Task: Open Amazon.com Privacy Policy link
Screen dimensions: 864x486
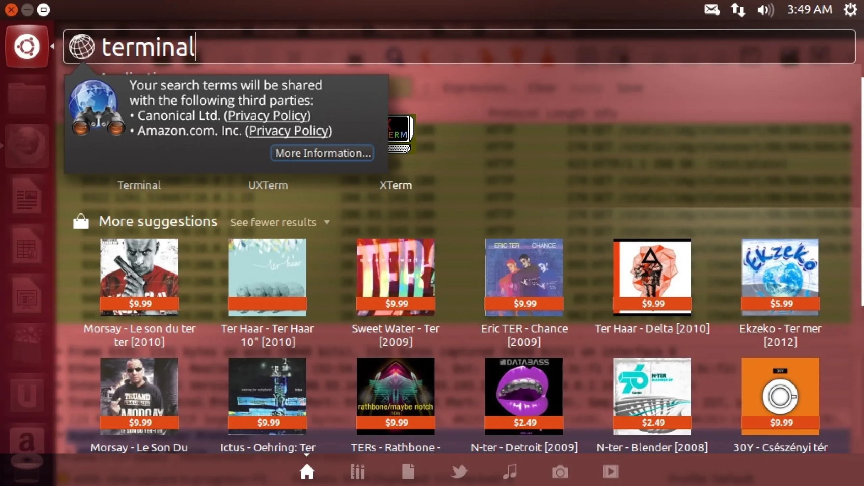Action: [x=289, y=131]
